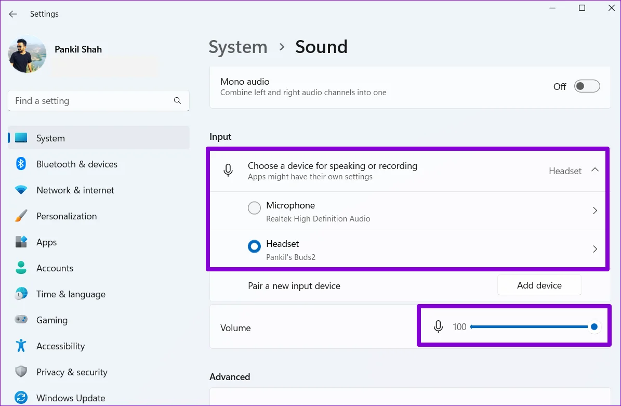Click the input volume slider handle

point(594,327)
